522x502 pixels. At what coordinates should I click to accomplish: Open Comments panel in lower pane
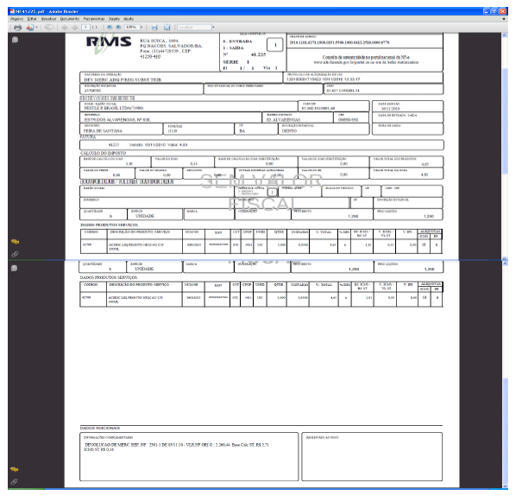pos(15,469)
